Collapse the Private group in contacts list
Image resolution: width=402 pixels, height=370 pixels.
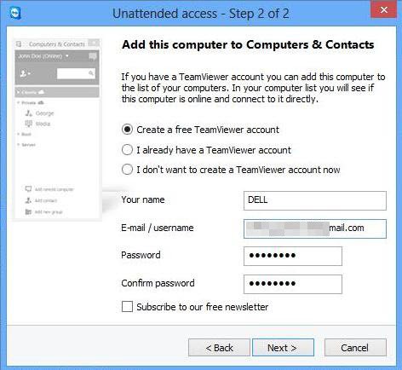19,102
